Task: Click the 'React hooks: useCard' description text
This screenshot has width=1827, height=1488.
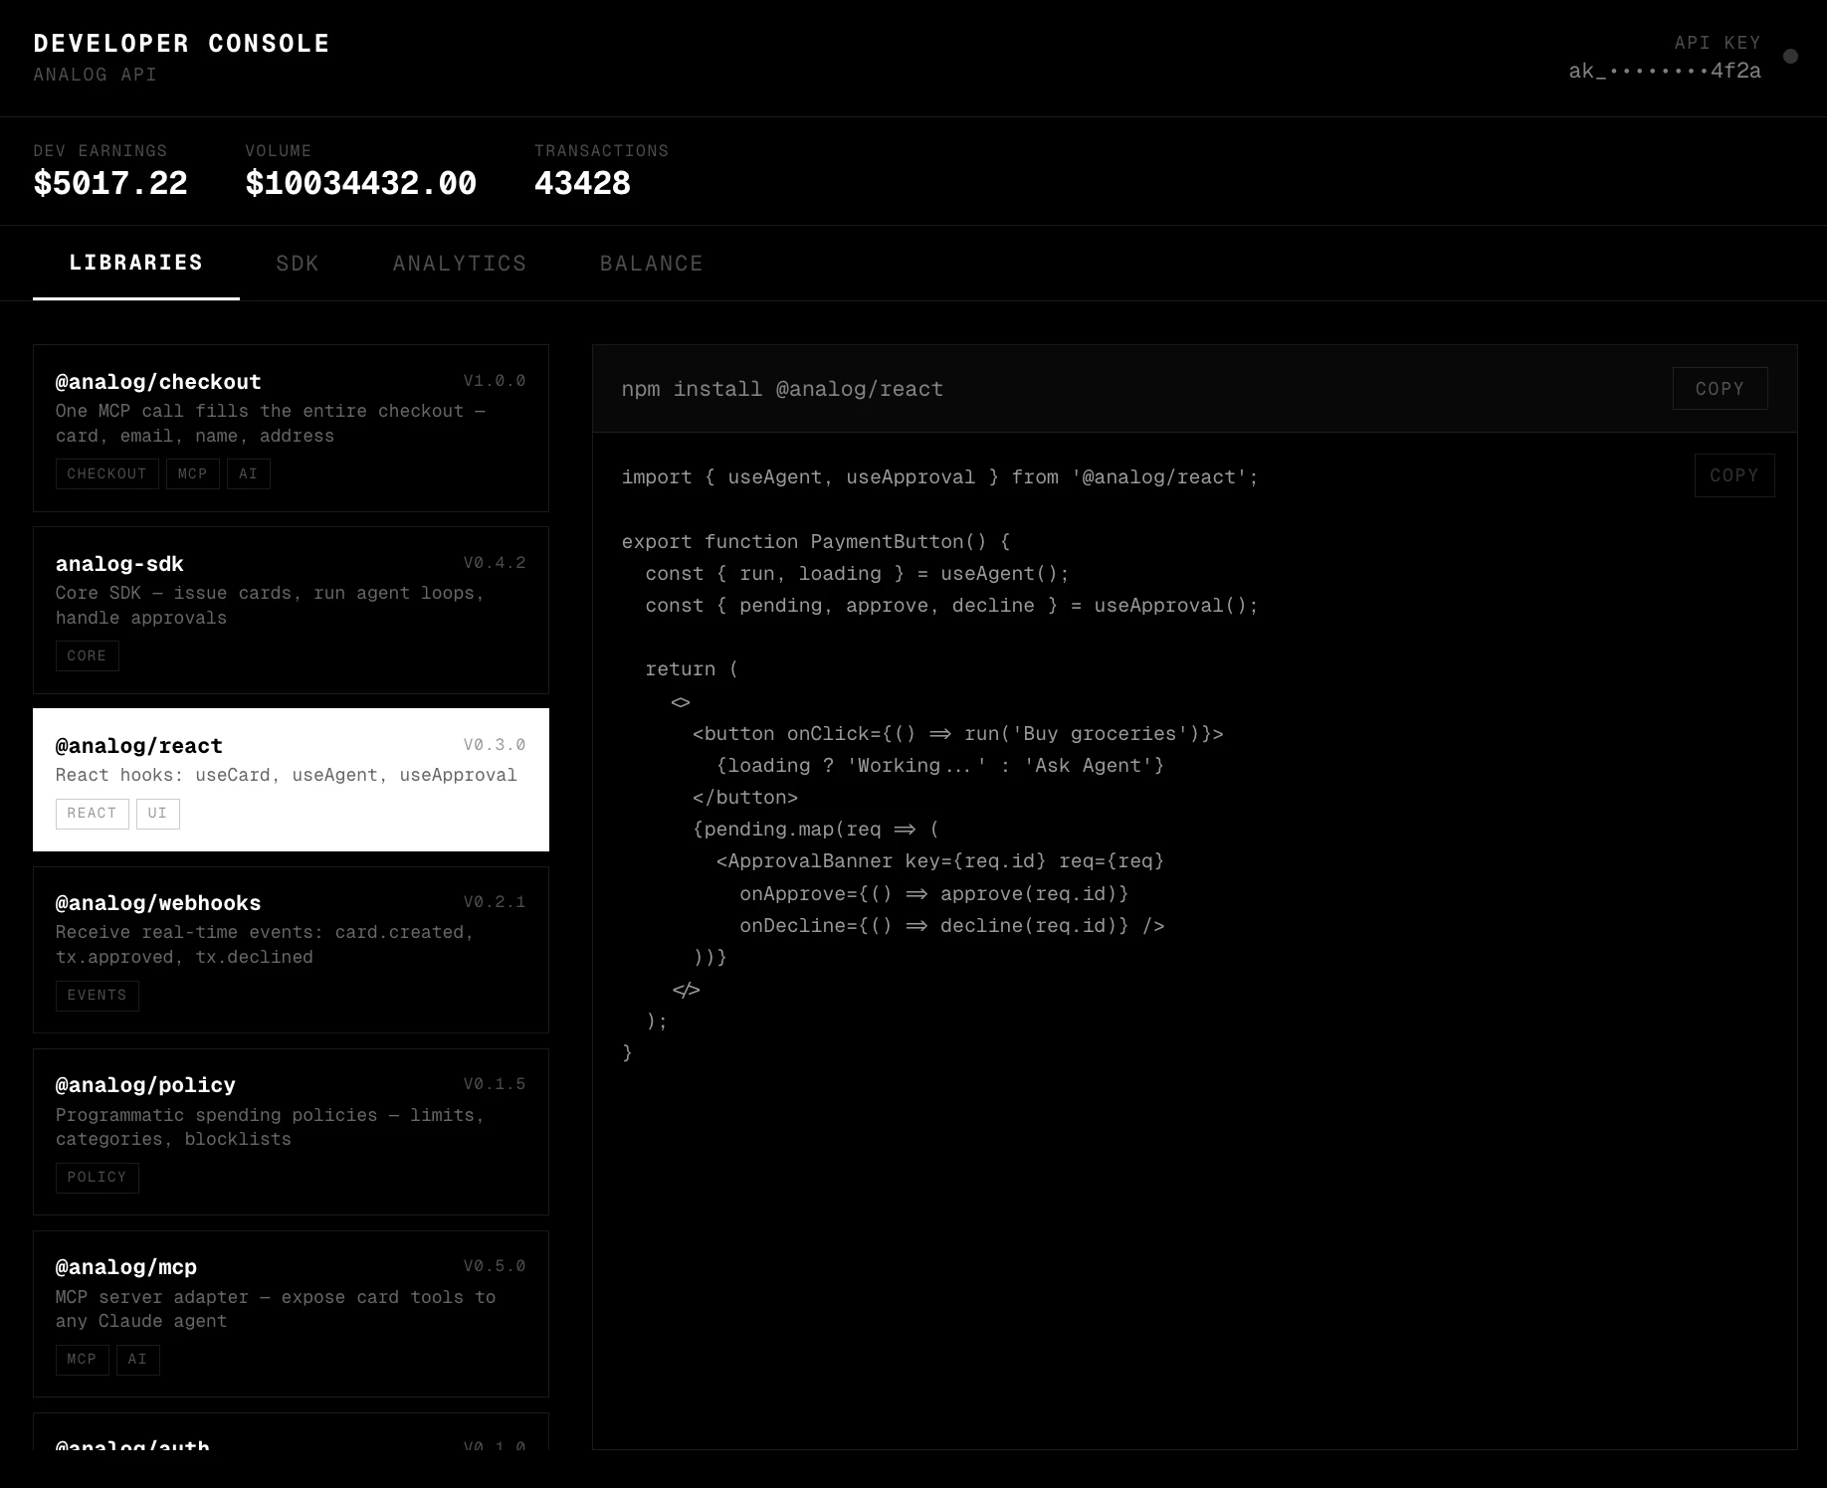Action: 287,775
